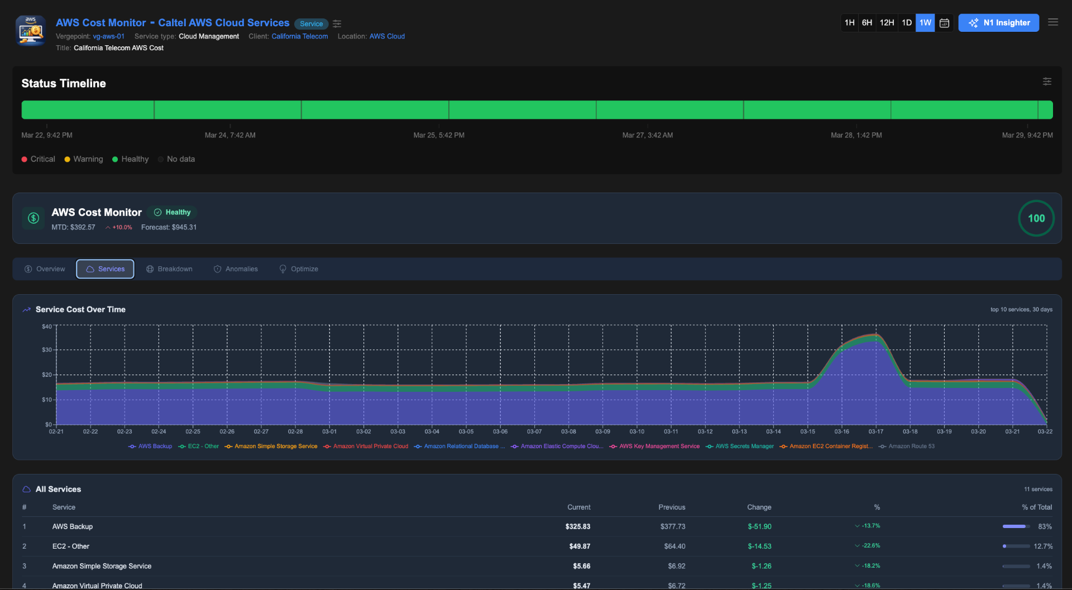Viewport: 1072px width, 590px height.
Task: Click the hamburger menu icon top right
Action: coord(1053,22)
